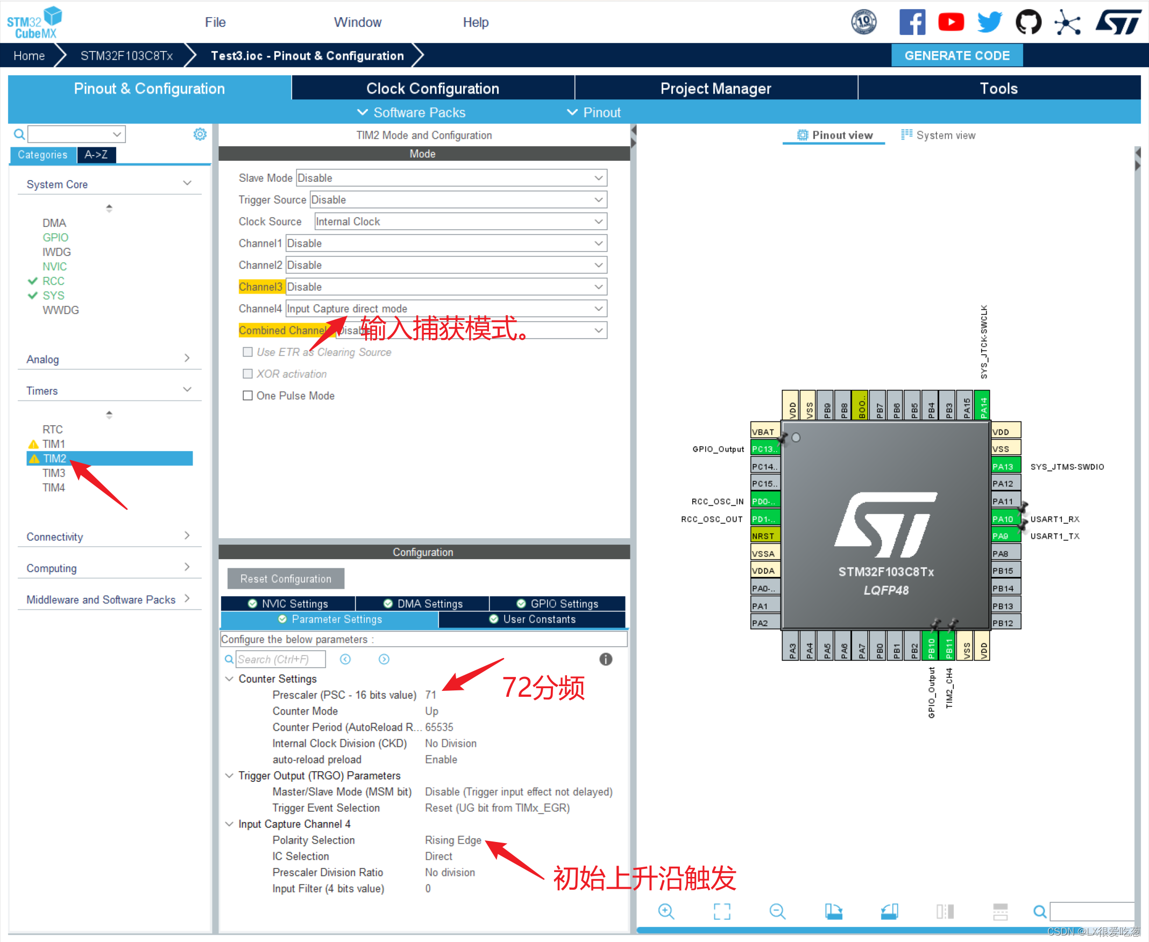Screen dimensions: 1149x942
Task: Go to the previous parameter search result
Action: [x=345, y=659]
